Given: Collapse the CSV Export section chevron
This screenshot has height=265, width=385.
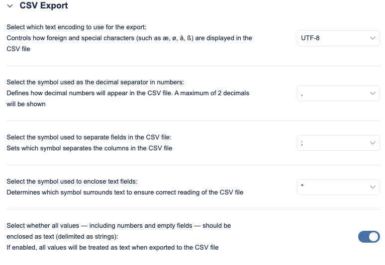Looking at the screenshot, I should click(10, 6).
